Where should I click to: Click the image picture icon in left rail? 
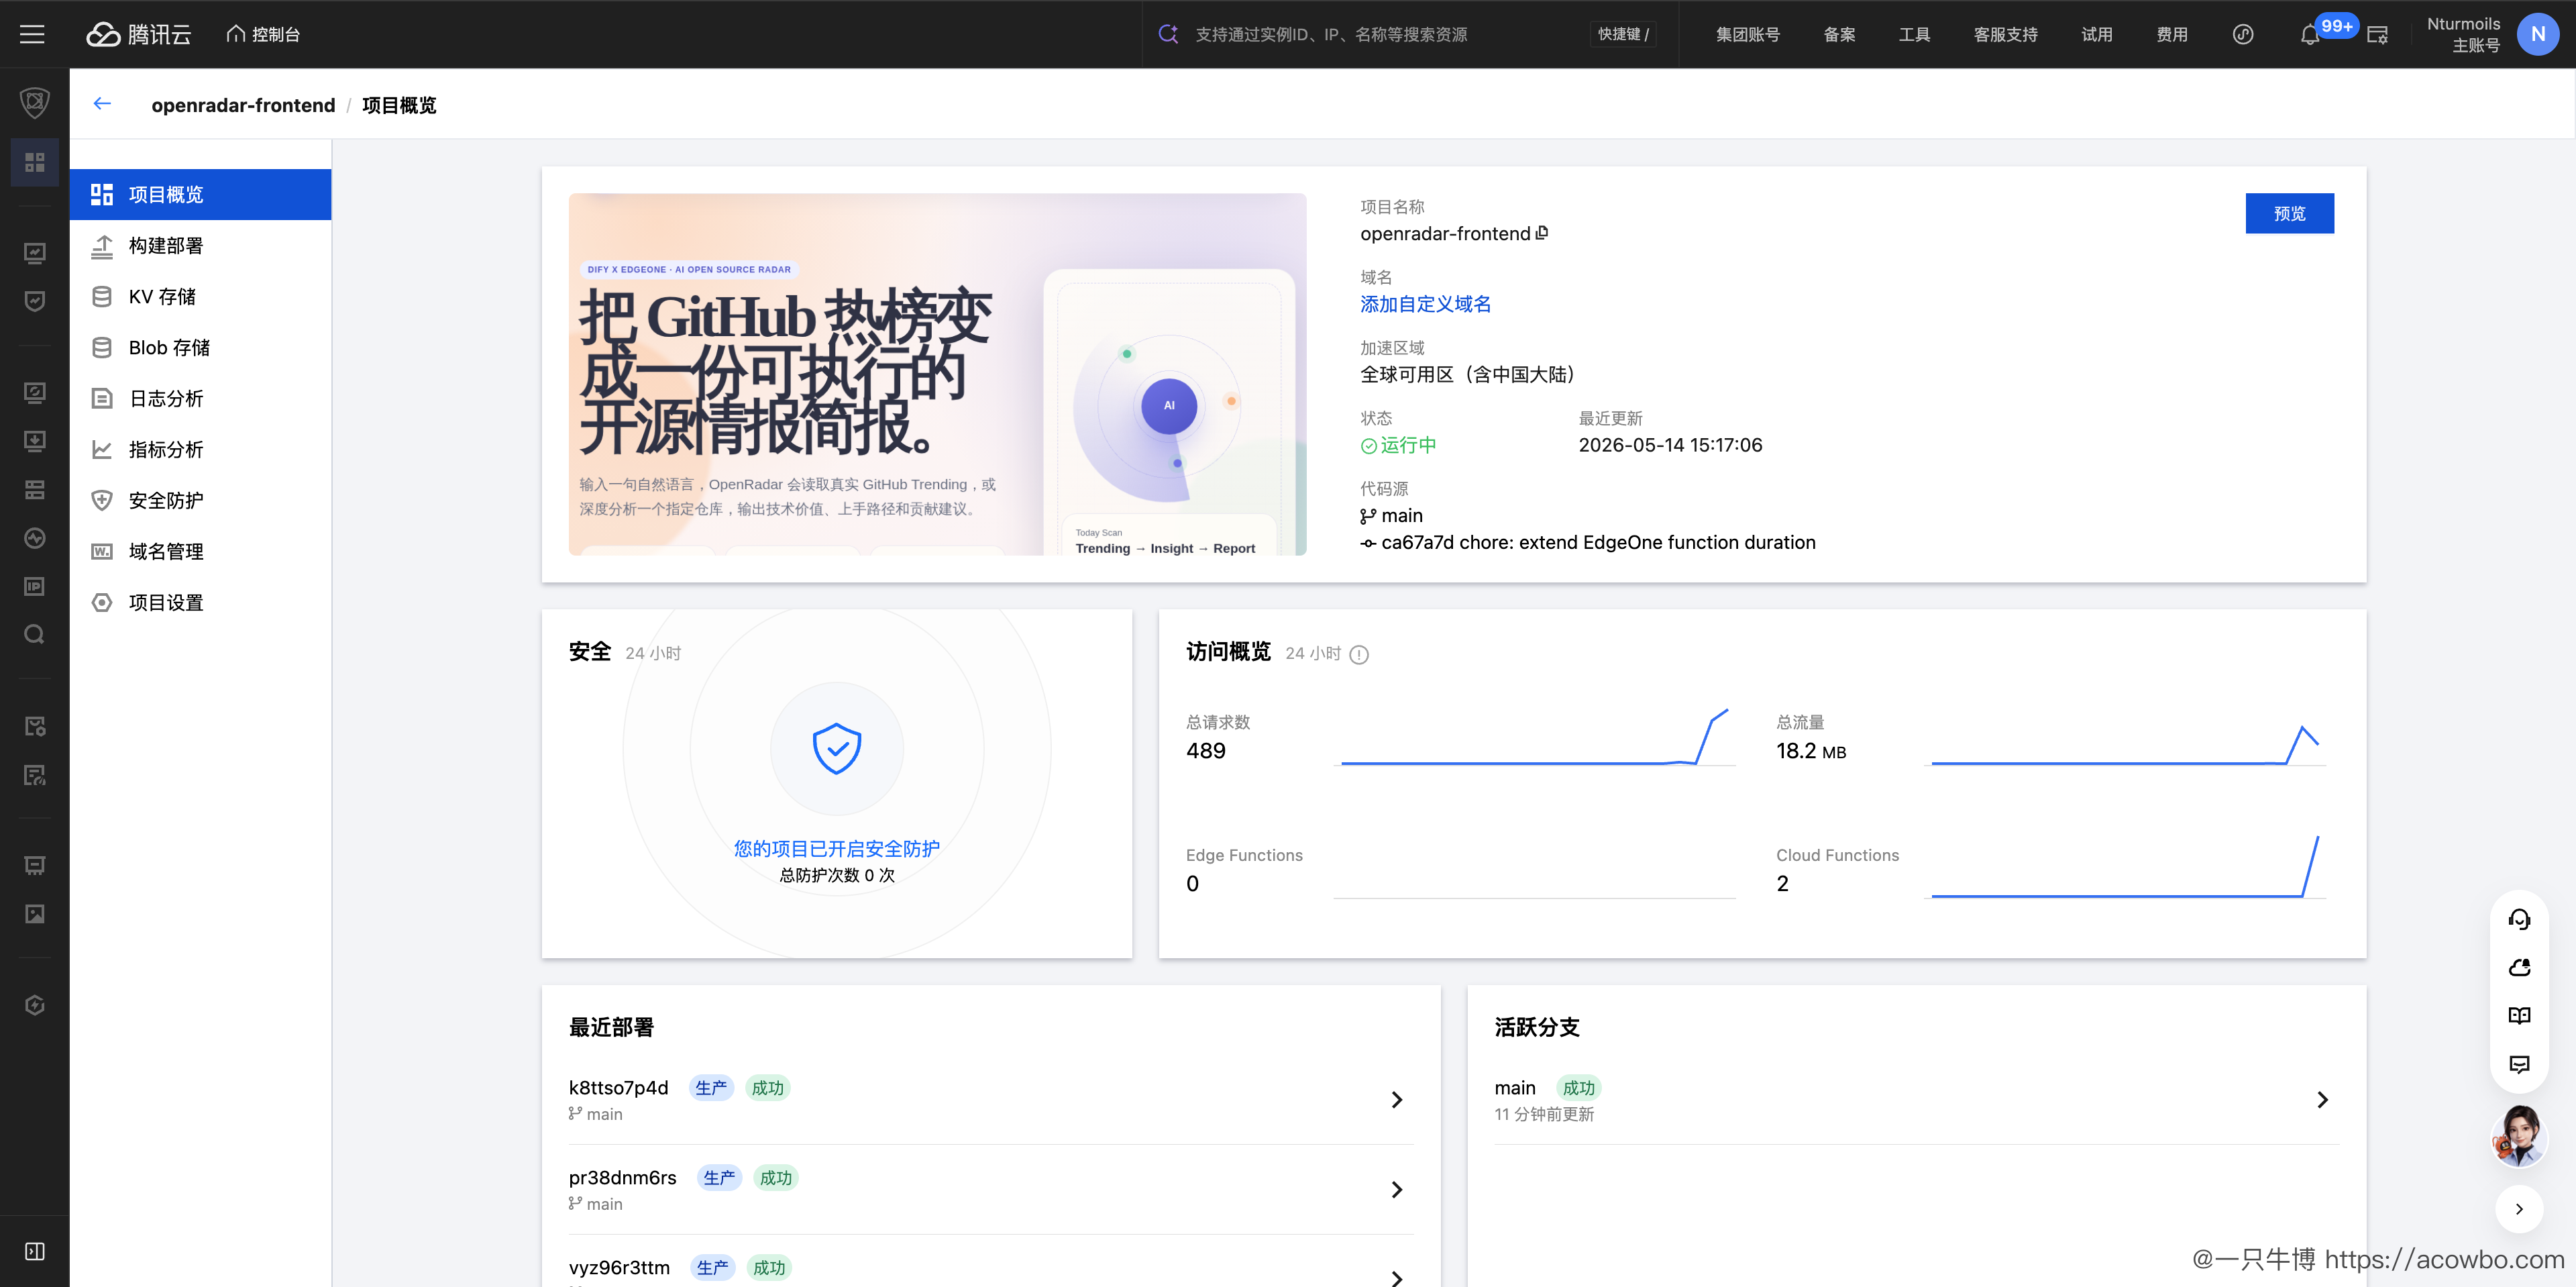pos(35,914)
